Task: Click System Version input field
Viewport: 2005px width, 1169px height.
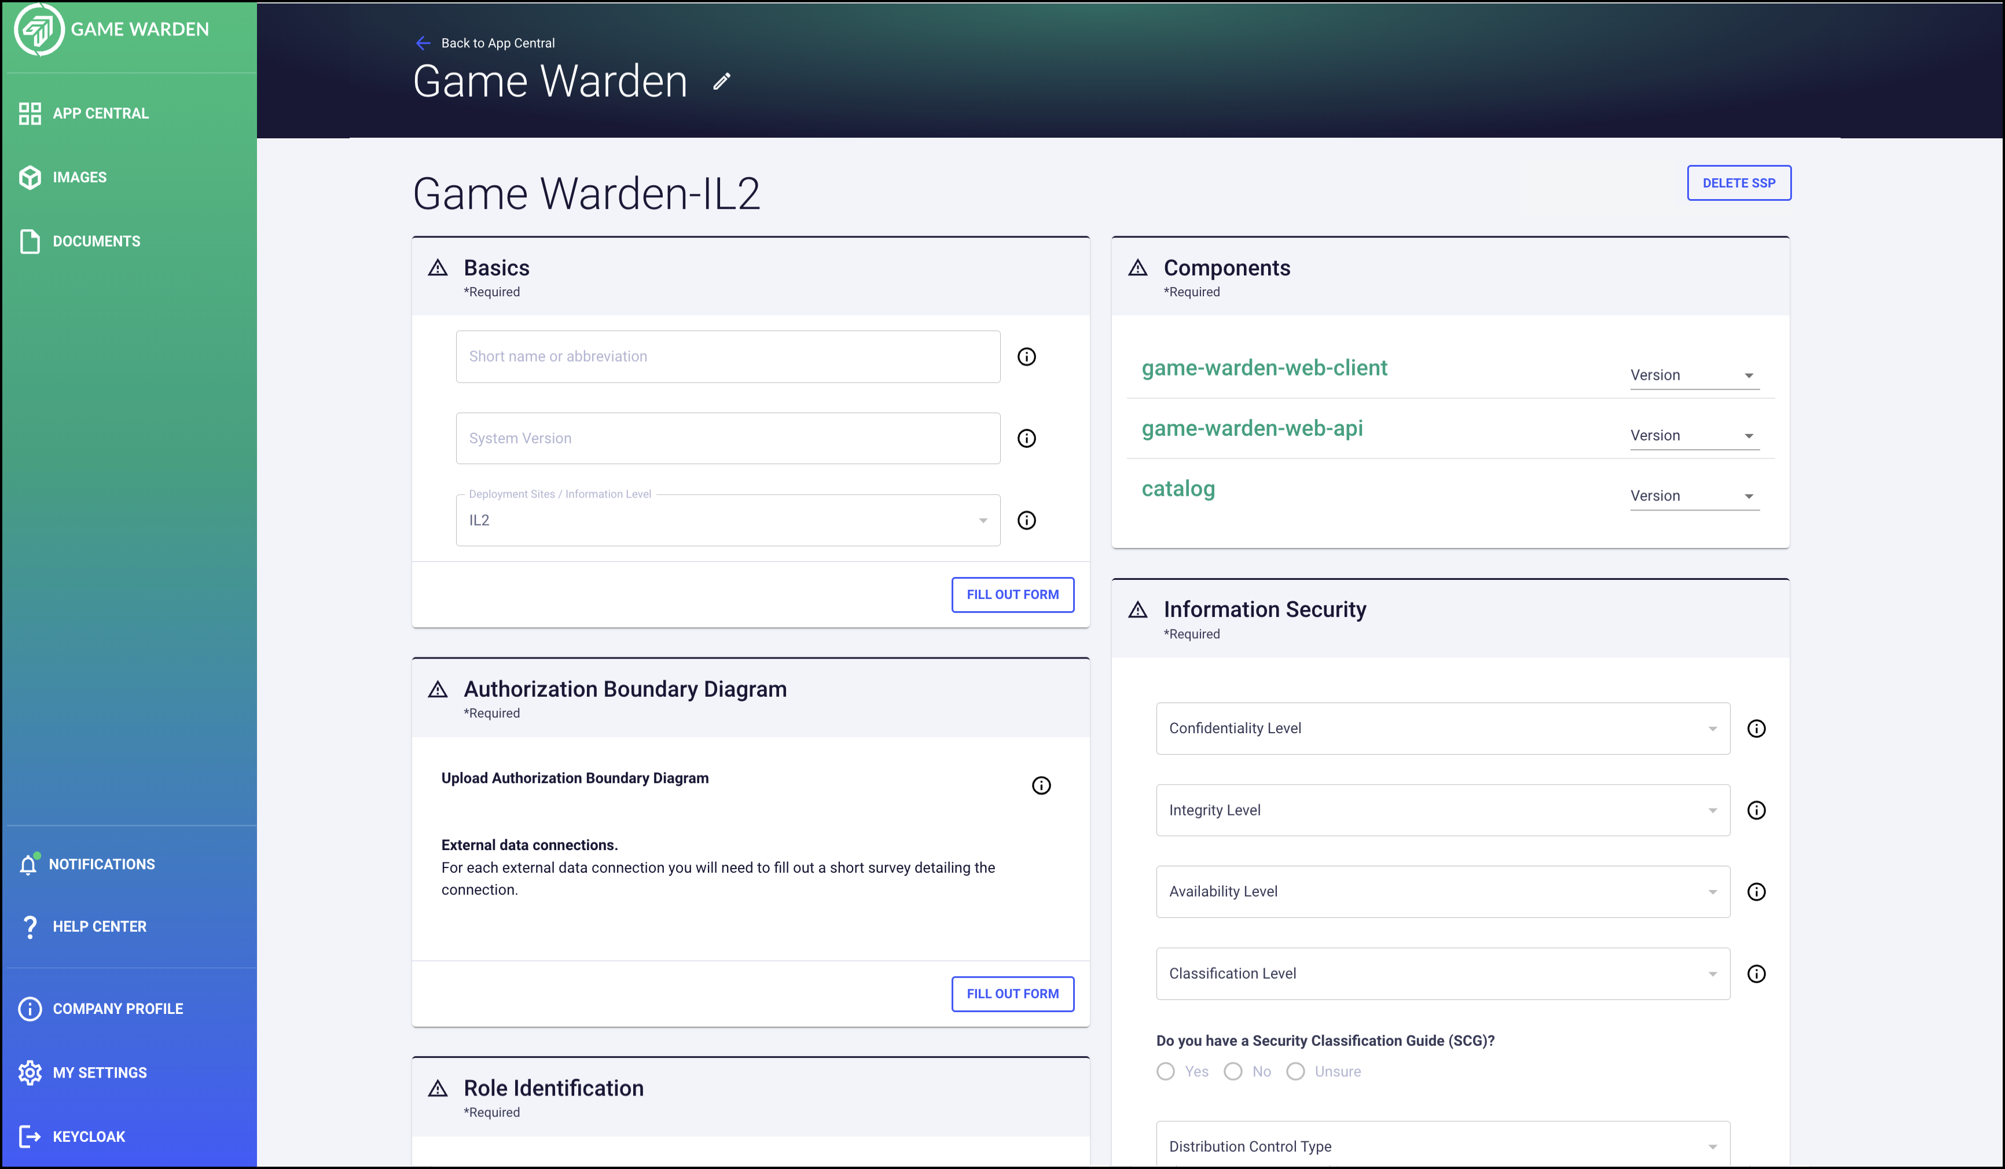Action: tap(727, 438)
